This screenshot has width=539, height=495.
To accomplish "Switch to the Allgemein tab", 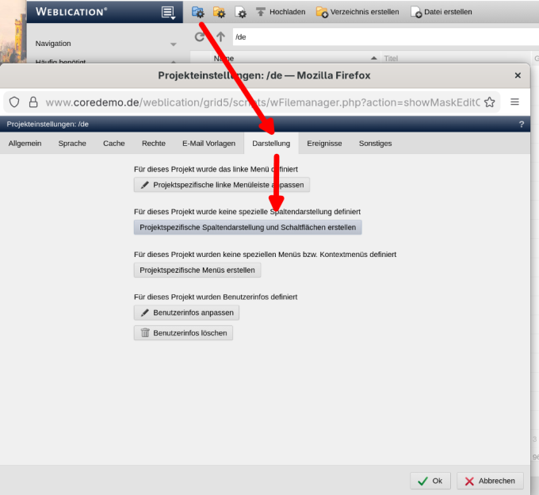I will tap(25, 144).
